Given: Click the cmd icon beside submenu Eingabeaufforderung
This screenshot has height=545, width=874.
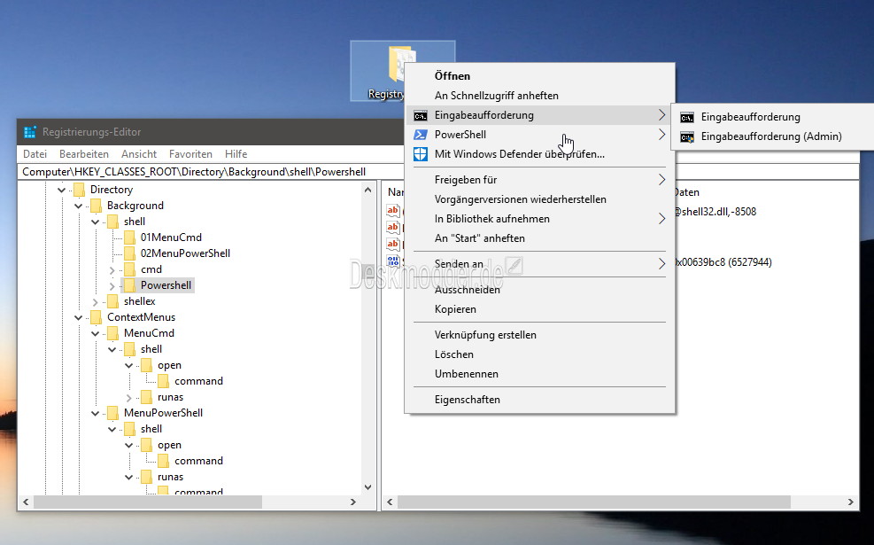Looking at the screenshot, I should [x=687, y=117].
